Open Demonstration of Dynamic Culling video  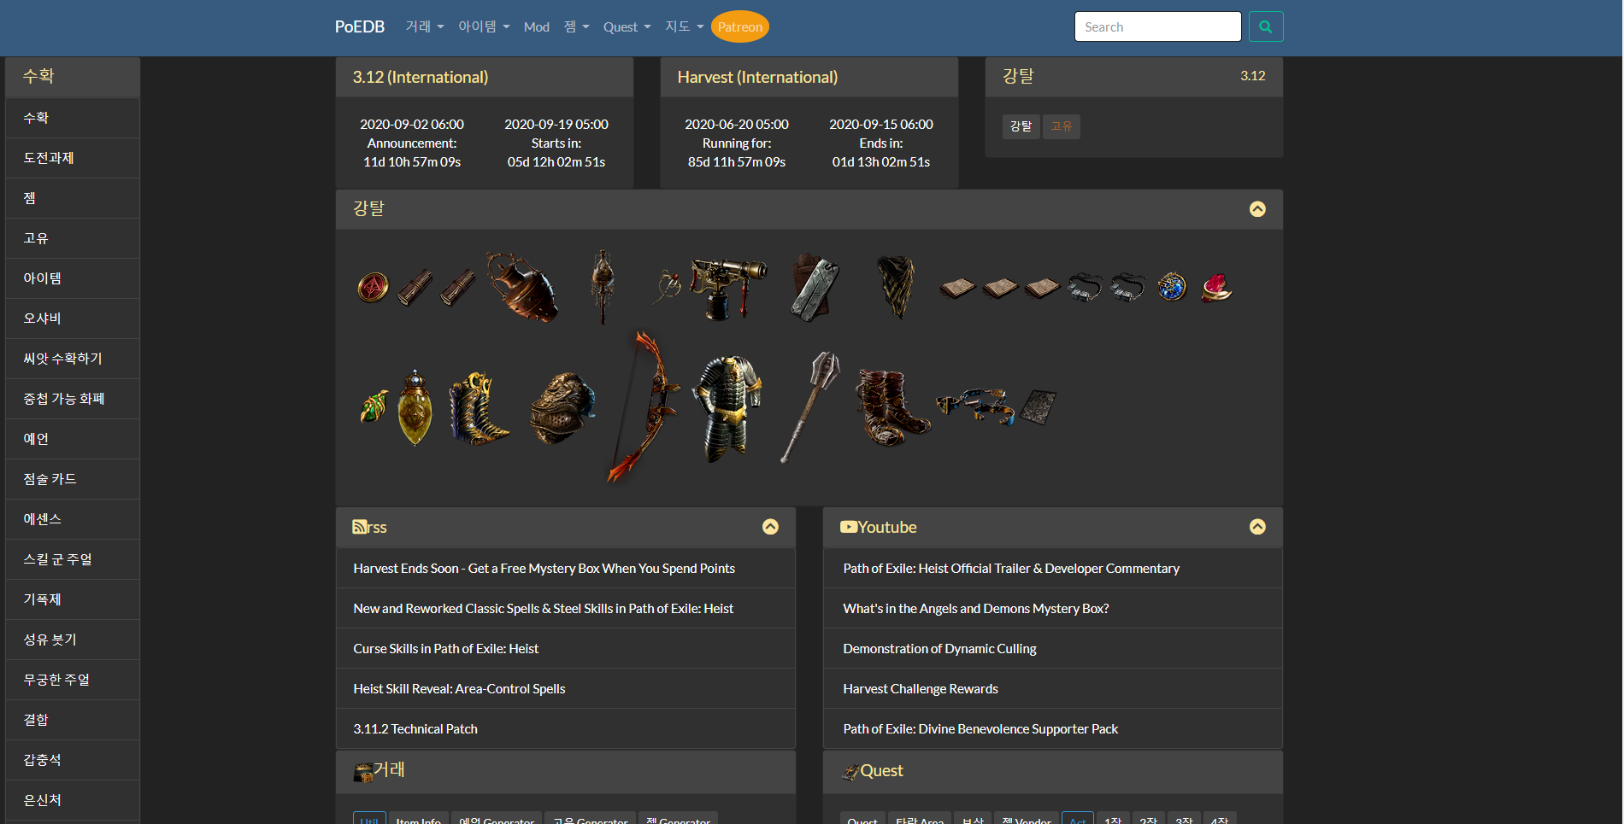click(x=939, y=649)
